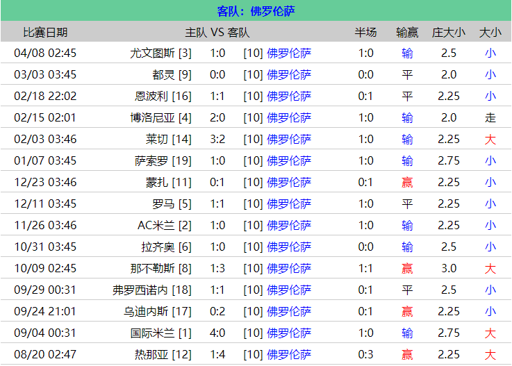
Task: Select the date 09/24 21:01
Action: point(45,311)
